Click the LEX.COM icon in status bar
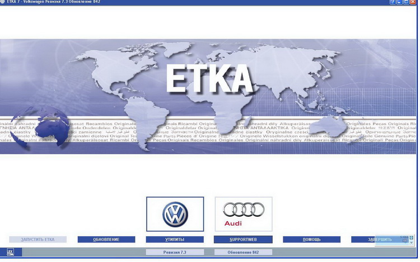420x262 pixels. 10,253
